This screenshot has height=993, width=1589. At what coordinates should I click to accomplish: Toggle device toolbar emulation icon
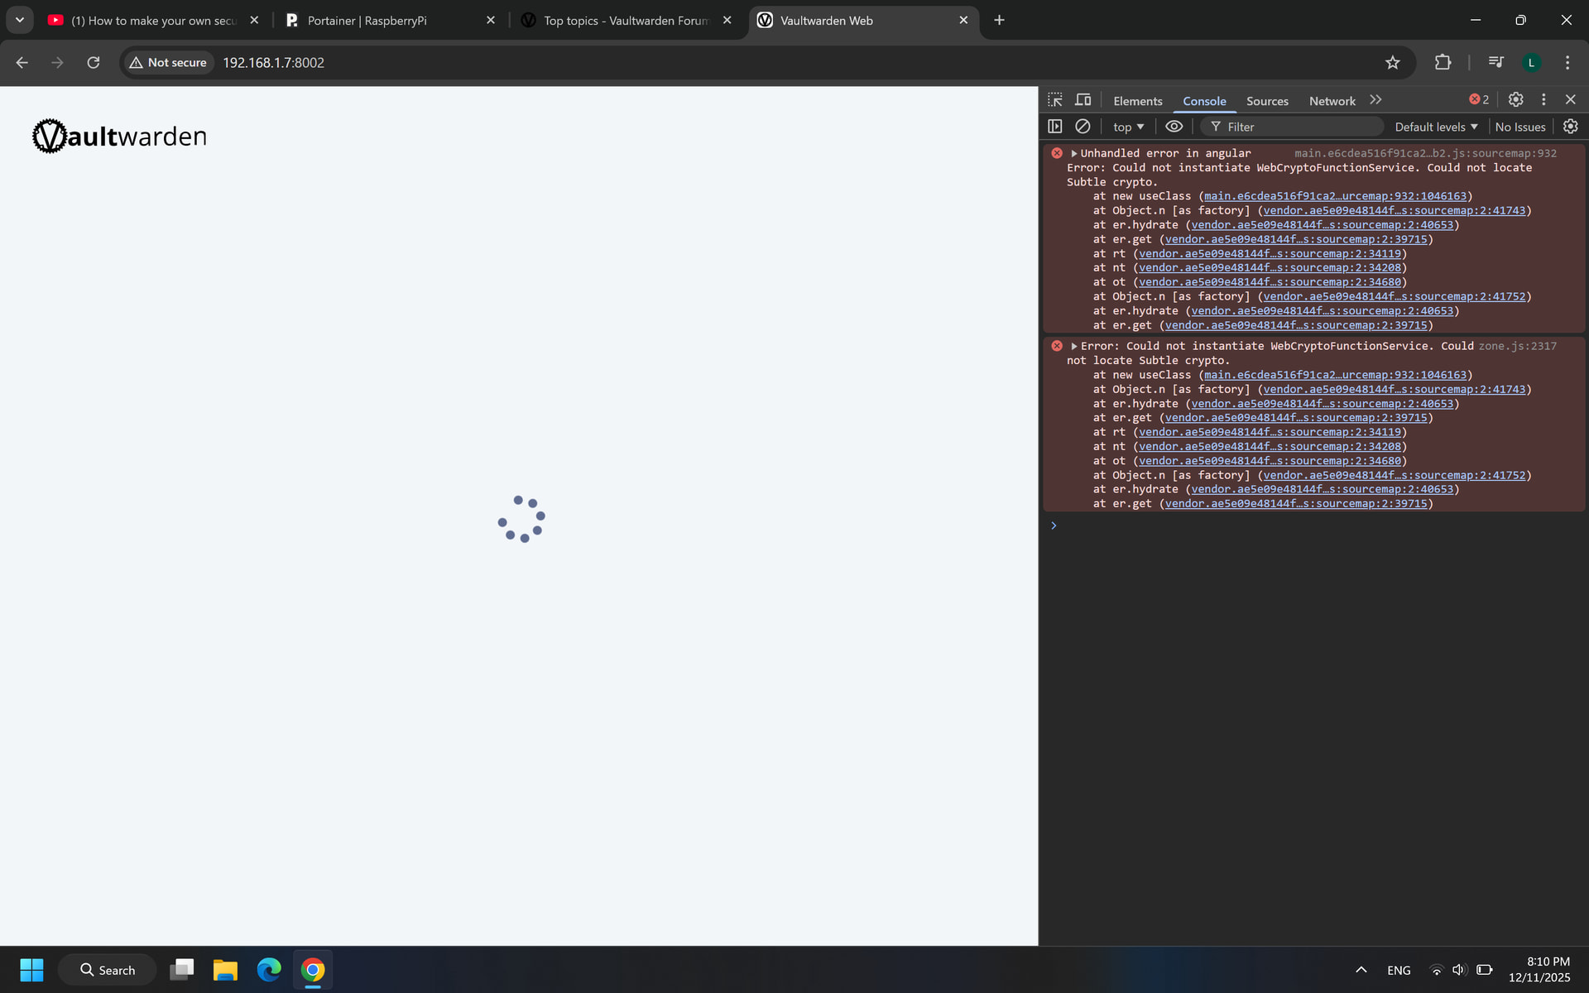coord(1083,100)
